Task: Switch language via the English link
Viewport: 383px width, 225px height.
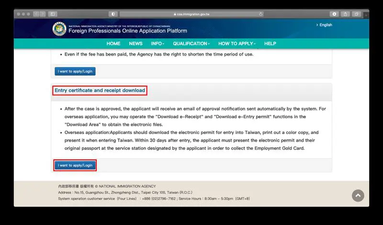Action: coord(325,25)
